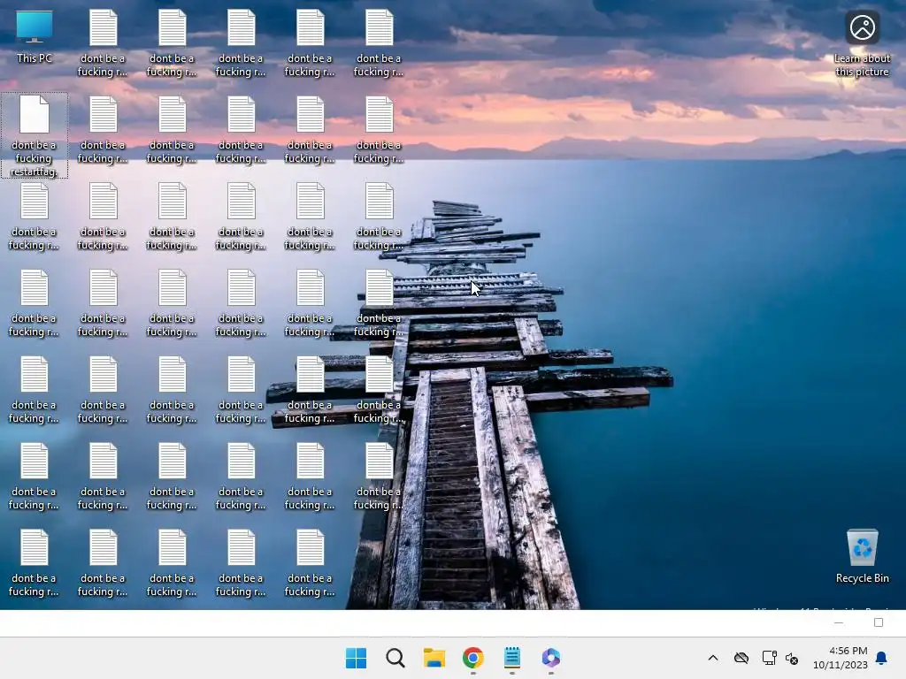
Task: Open Microsoft 365 app on taskbar
Action: pyautogui.click(x=550, y=658)
